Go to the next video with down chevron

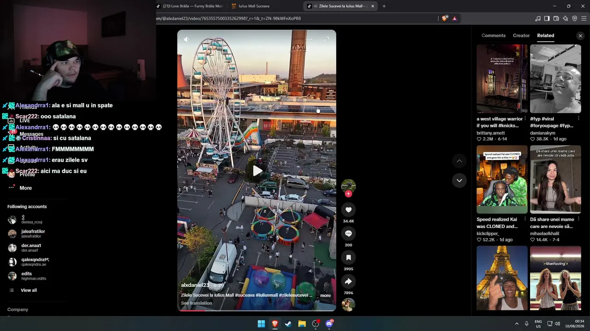pos(459,181)
